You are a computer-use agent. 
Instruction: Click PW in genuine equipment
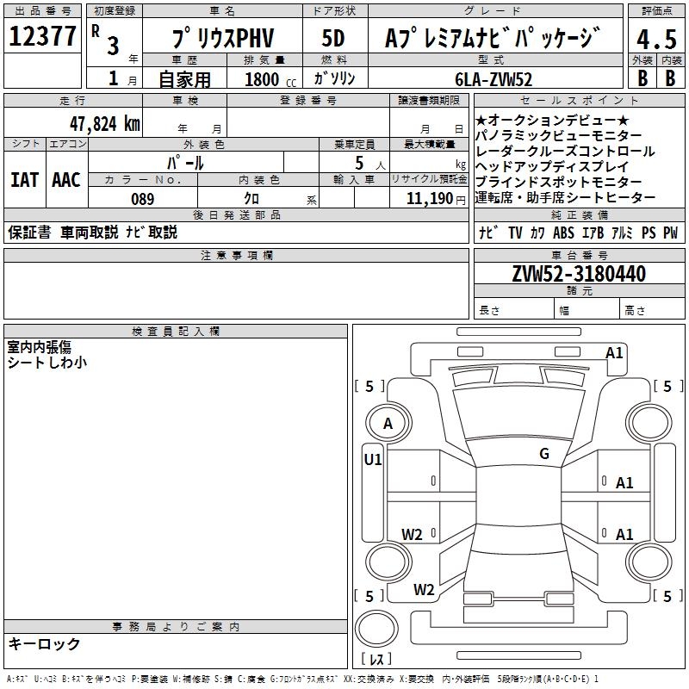coord(671,233)
